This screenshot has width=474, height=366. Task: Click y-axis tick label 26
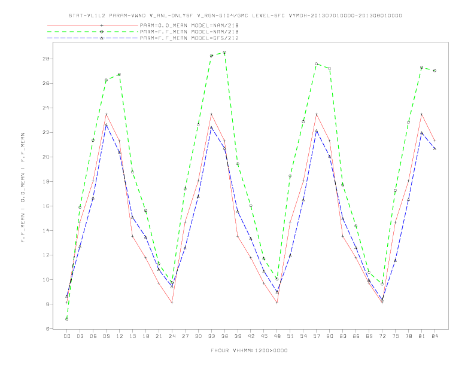pyautogui.click(x=46, y=83)
